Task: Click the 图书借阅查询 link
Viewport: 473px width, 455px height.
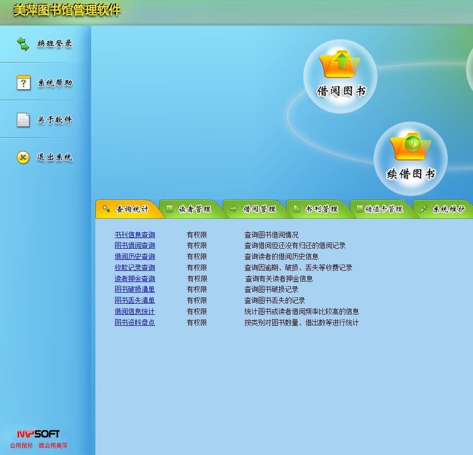Action: 135,246
